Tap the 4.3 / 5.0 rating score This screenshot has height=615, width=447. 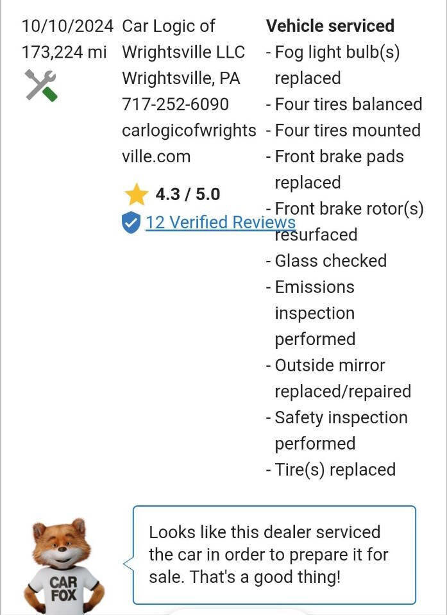point(187,194)
